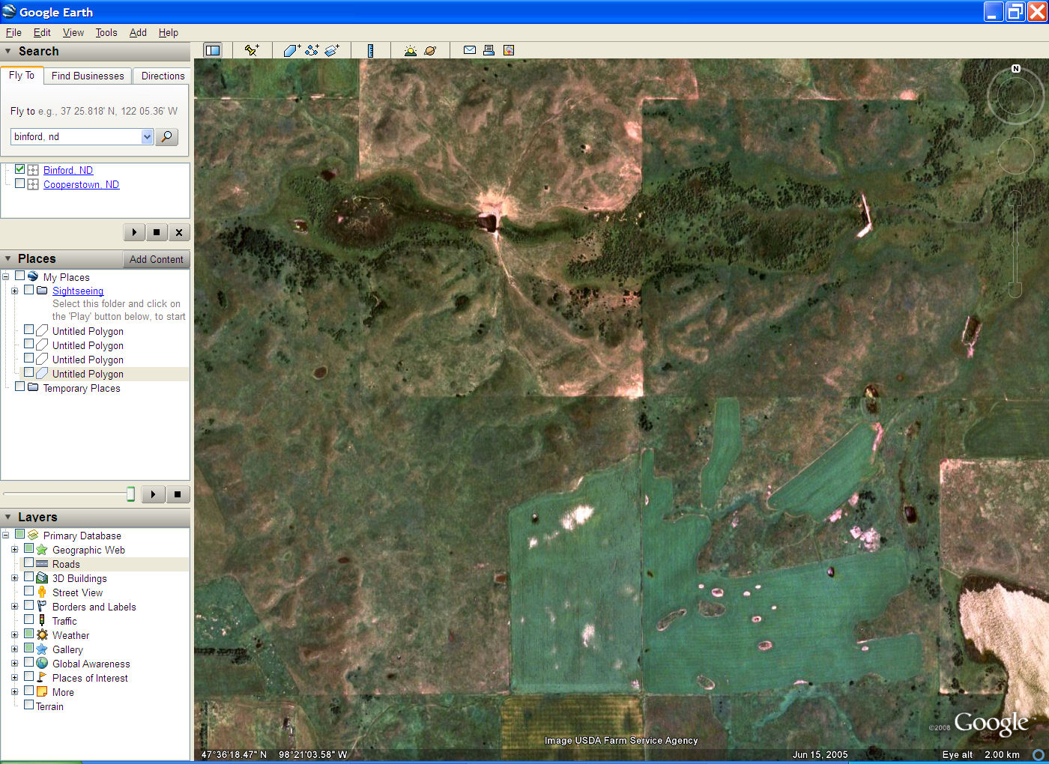1049x764 pixels.
Task: Select the Add Image Overlay tool
Action: (x=332, y=50)
